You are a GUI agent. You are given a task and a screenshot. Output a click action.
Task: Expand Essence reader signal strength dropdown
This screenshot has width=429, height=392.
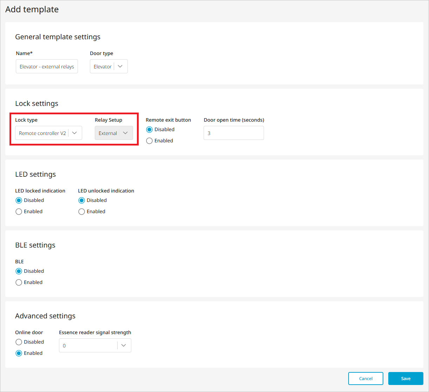(95, 346)
